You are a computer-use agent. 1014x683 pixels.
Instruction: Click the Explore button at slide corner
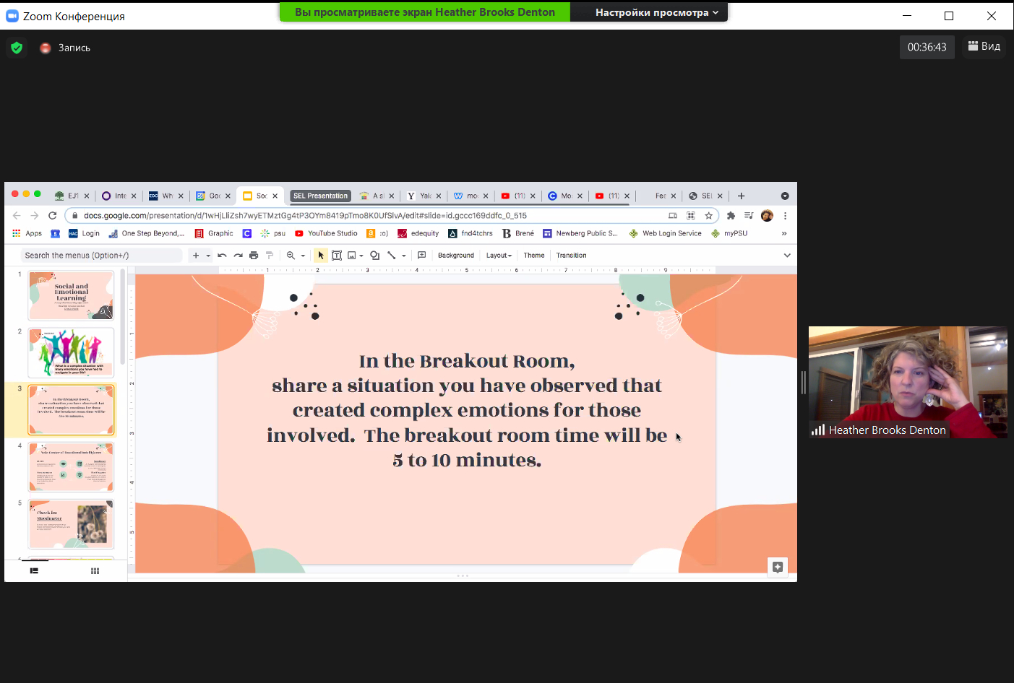click(x=778, y=567)
